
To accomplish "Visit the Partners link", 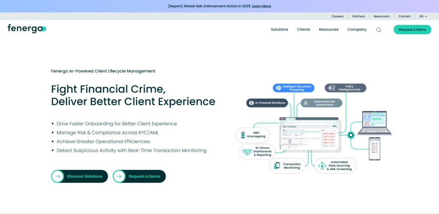I will click(x=358, y=17).
